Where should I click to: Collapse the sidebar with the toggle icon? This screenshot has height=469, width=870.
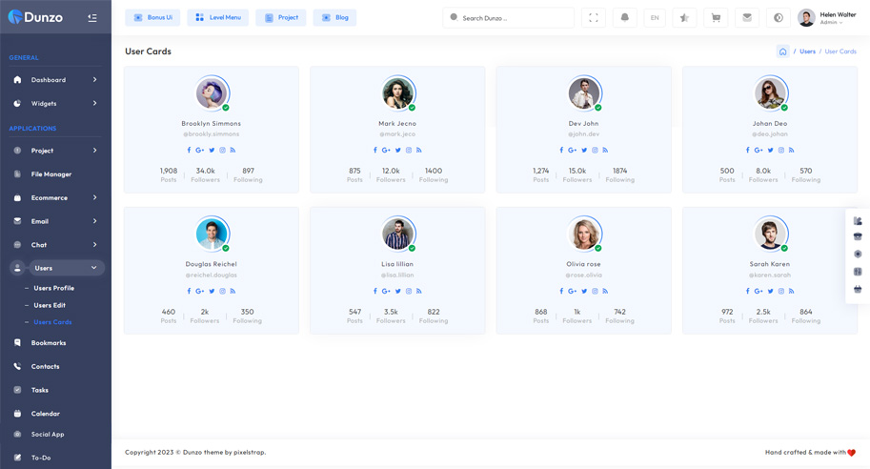[x=92, y=17]
